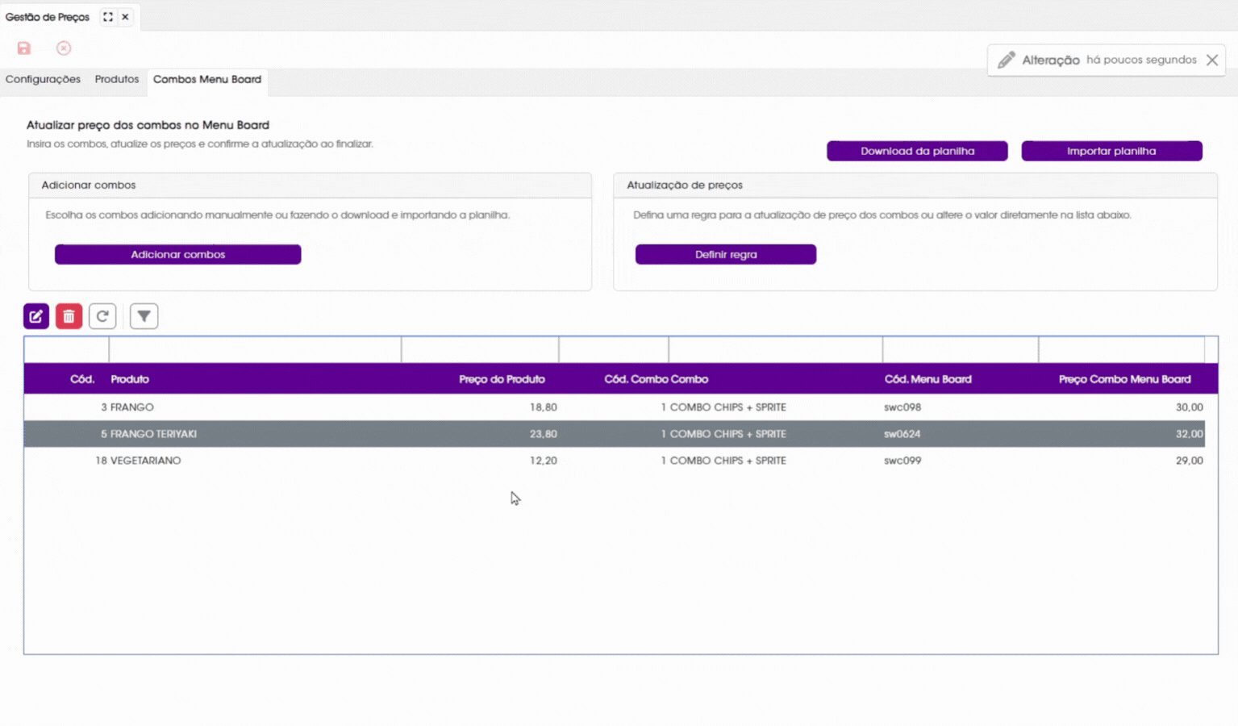Sort by Cód. Menu Board column header

pyautogui.click(x=927, y=379)
